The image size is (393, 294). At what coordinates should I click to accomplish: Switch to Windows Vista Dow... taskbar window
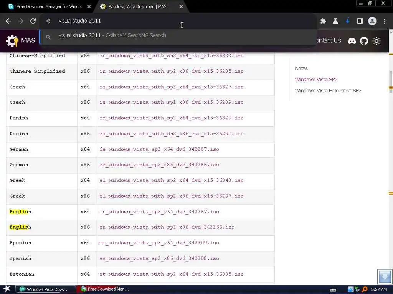coord(46,289)
